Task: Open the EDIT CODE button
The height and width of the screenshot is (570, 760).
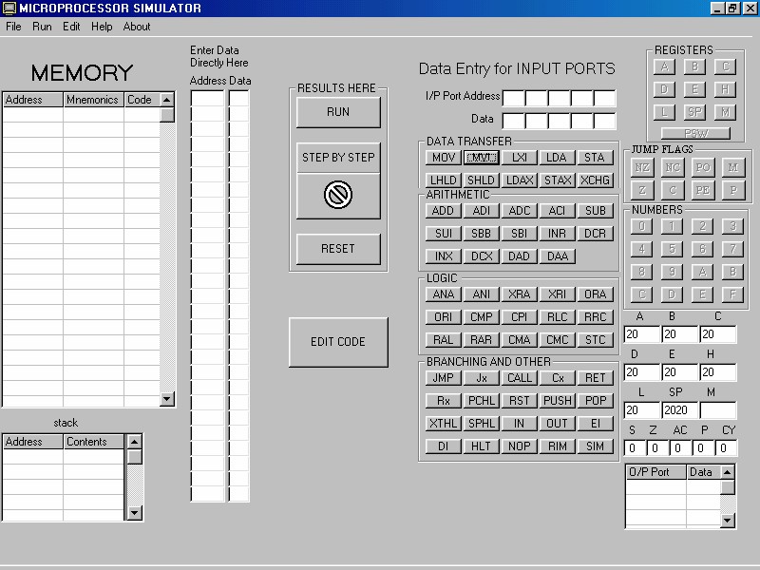Action: point(338,342)
